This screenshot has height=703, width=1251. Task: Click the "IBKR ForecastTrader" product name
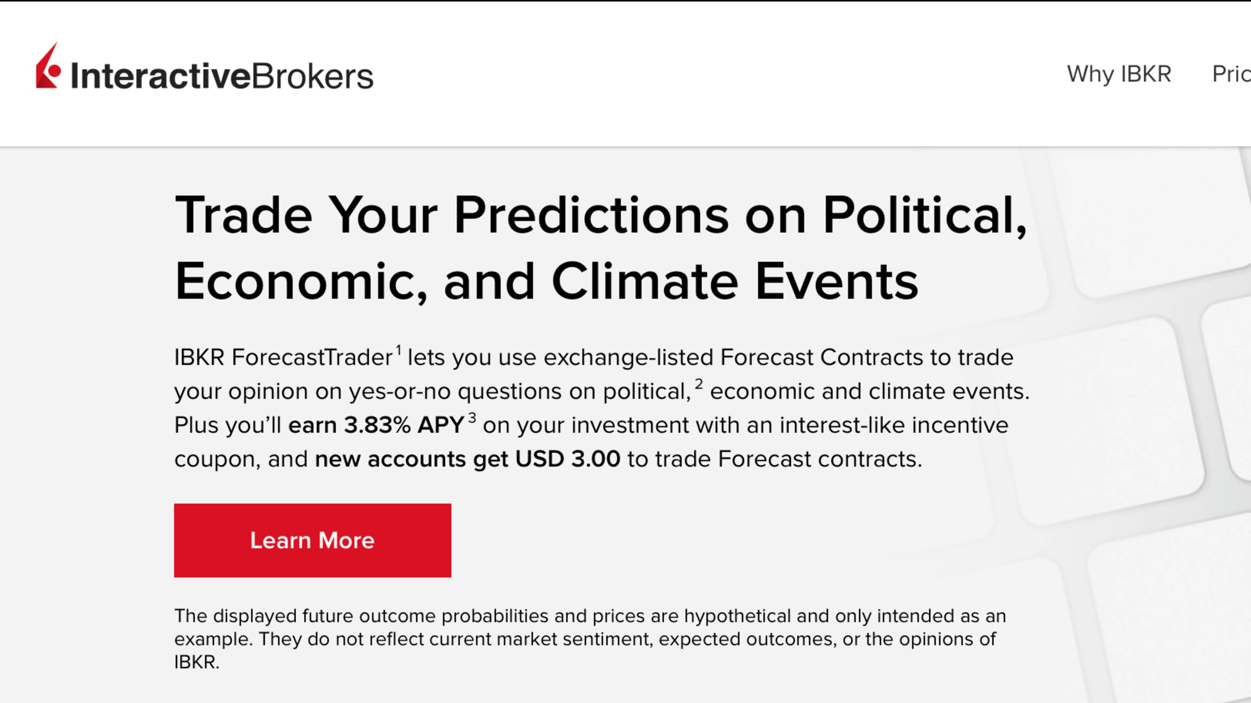point(283,357)
